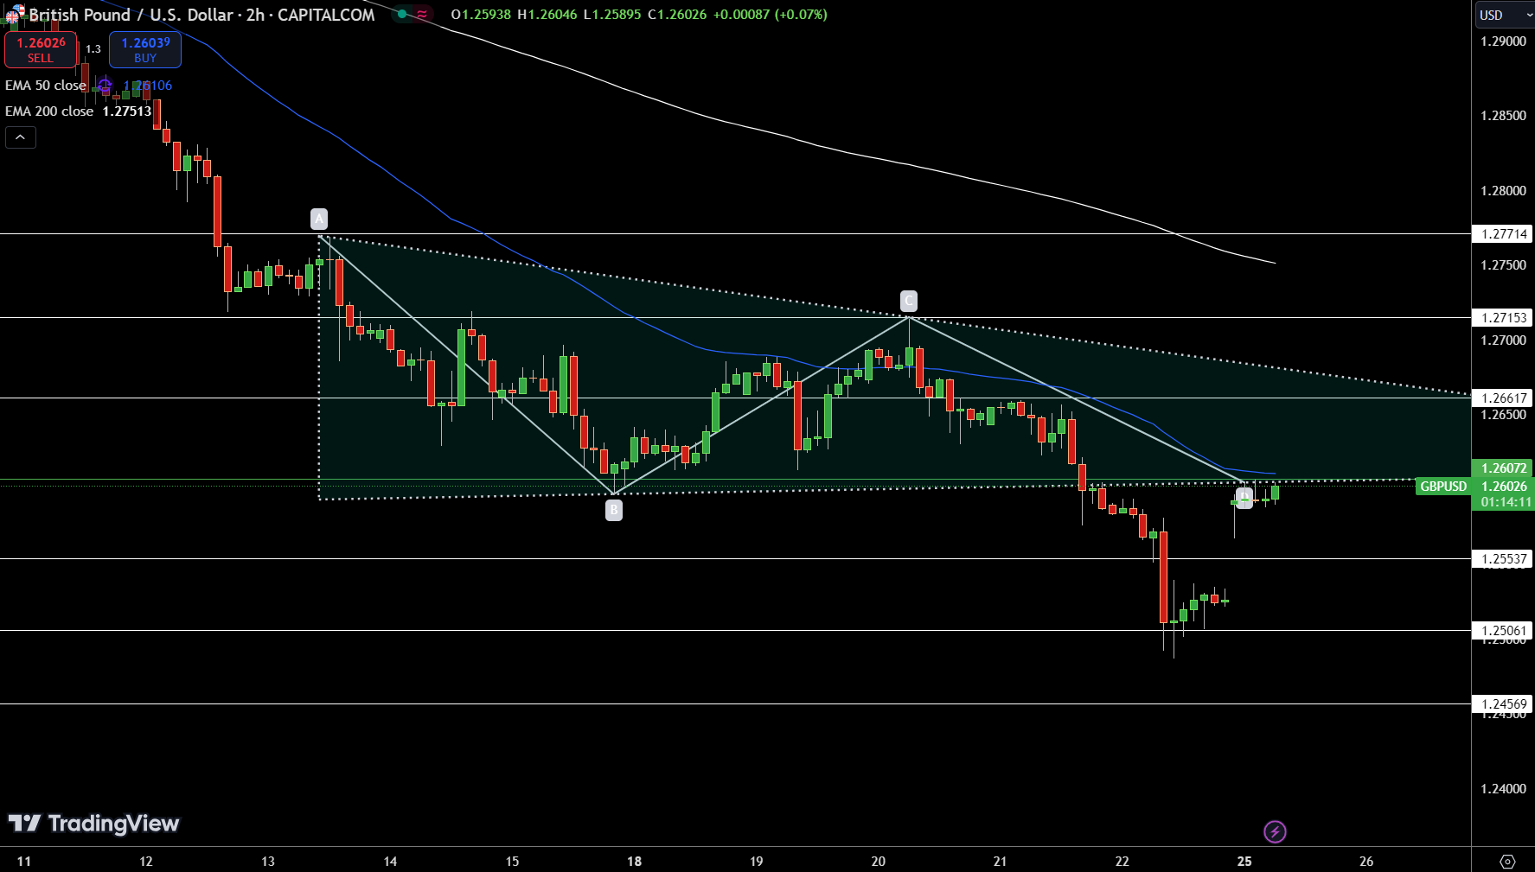Click the 1.29000 price scale label
This screenshot has height=872, width=1535.
1504,41
